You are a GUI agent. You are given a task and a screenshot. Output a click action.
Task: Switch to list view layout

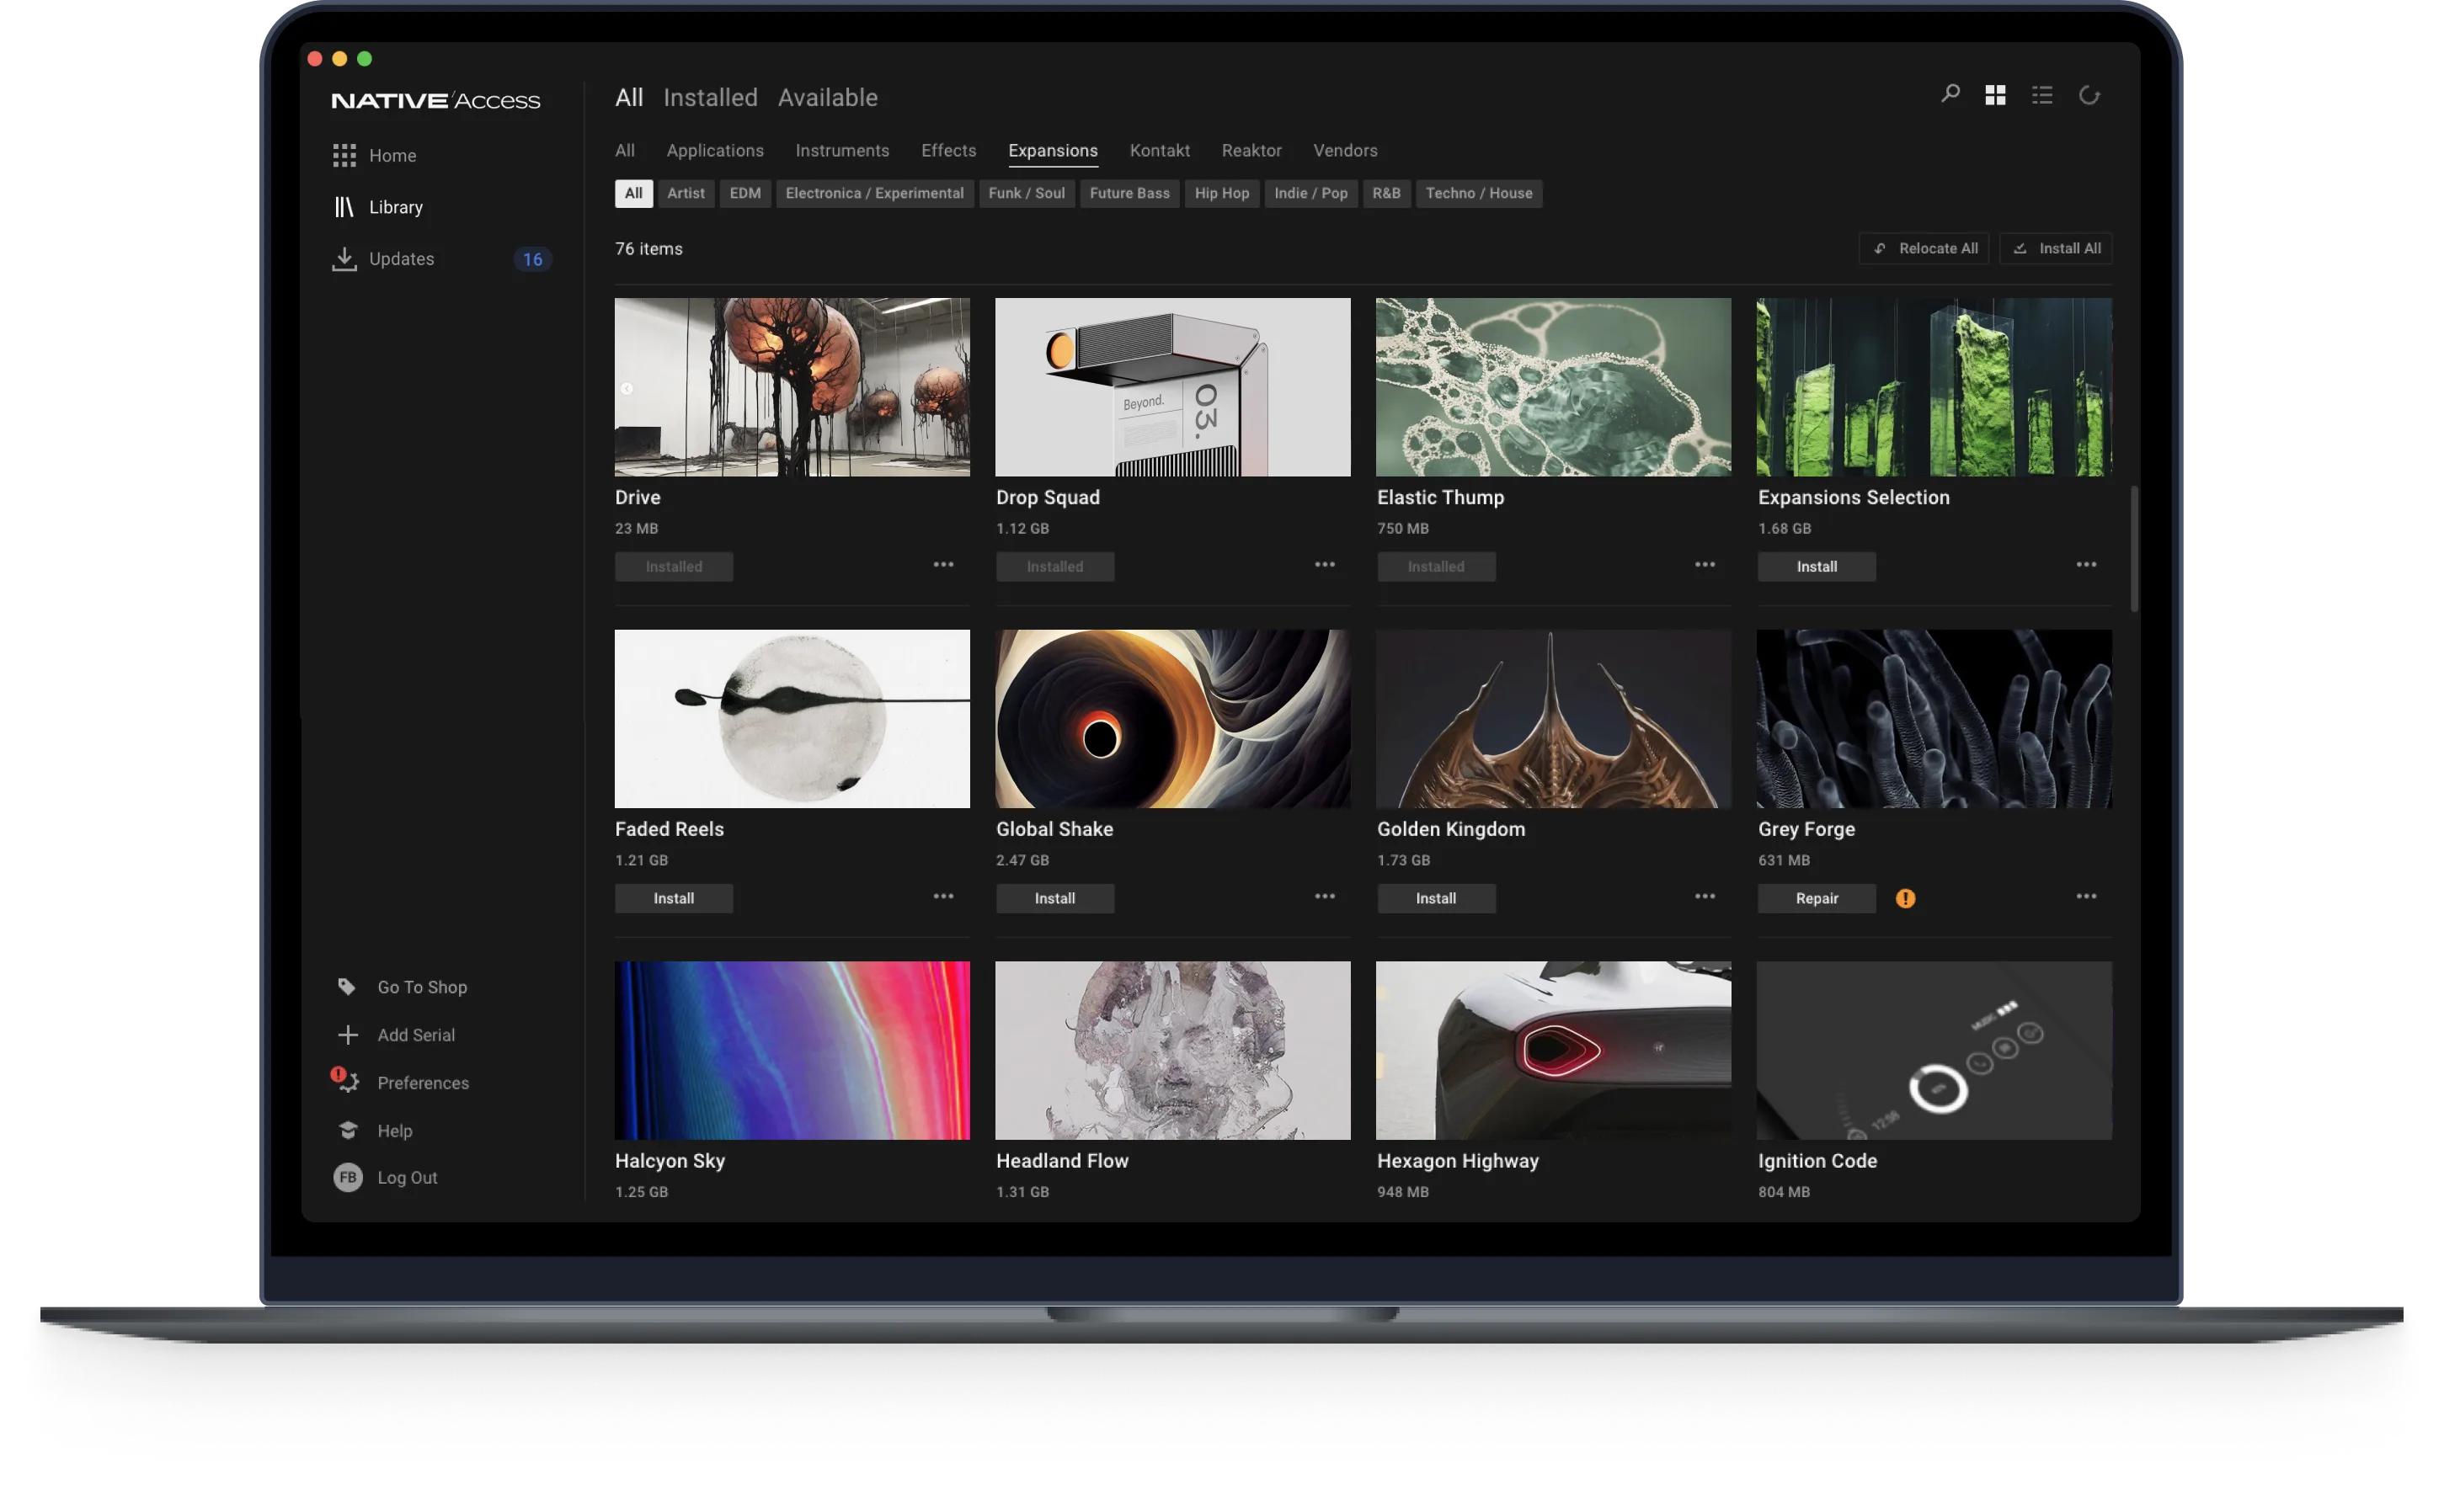(x=2042, y=95)
